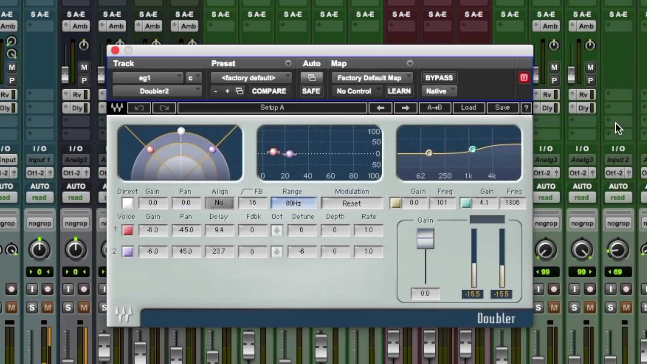This screenshot has height=364, width=647.
Task: Click voice 1 Delay field 9.4
Action: 219,230
